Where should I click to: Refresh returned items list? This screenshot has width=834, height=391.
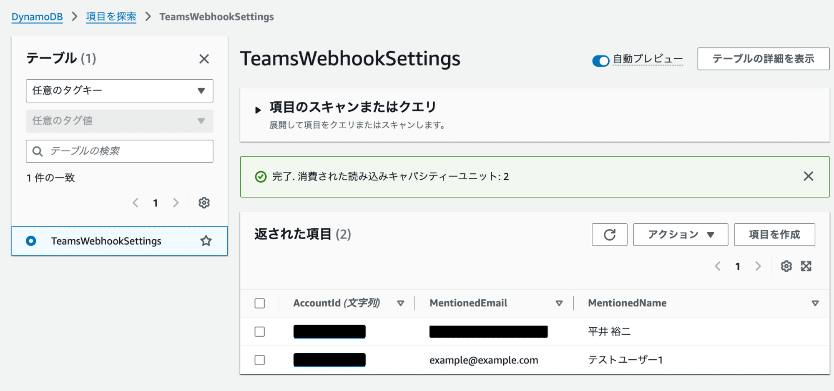[609, 235]
